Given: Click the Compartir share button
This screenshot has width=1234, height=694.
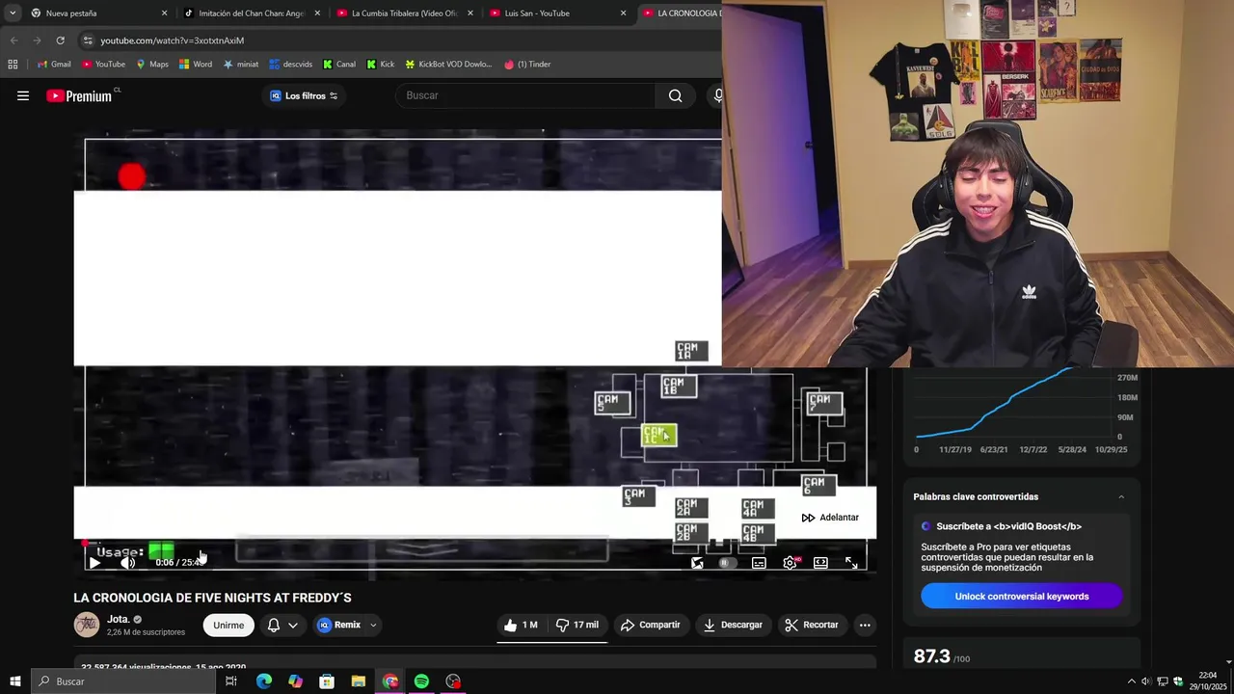Looking at the screenshot, I should (651, 625).
